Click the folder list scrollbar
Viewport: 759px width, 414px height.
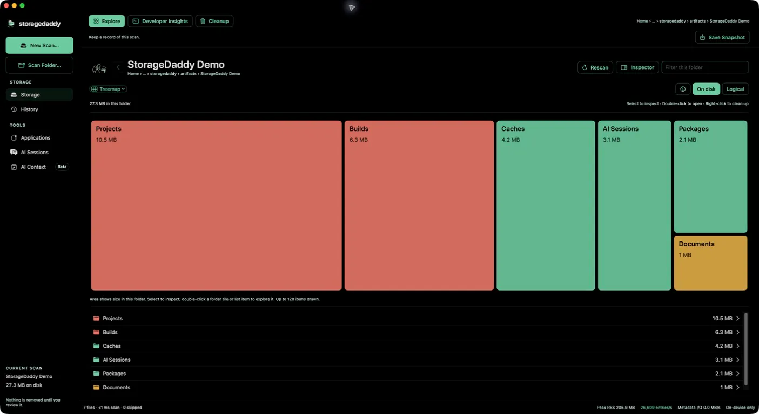pos(746,349)
